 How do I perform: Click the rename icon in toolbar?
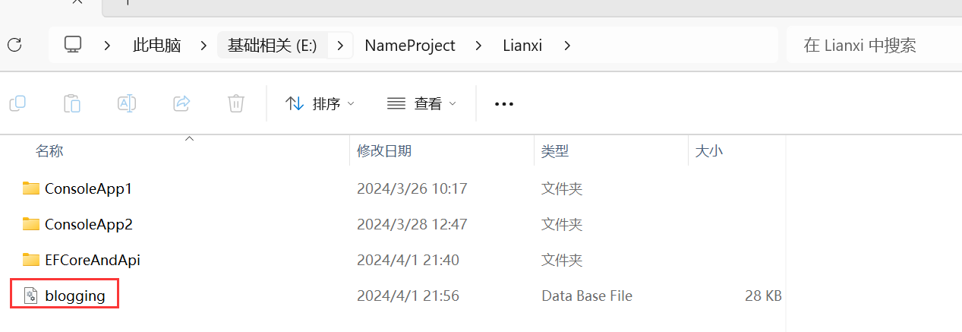127,103
